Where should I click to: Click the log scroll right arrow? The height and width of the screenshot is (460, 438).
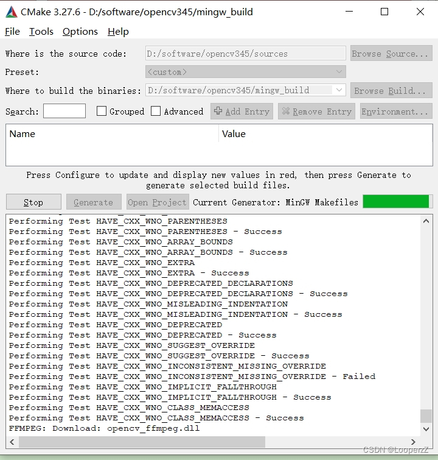[413, 442]
